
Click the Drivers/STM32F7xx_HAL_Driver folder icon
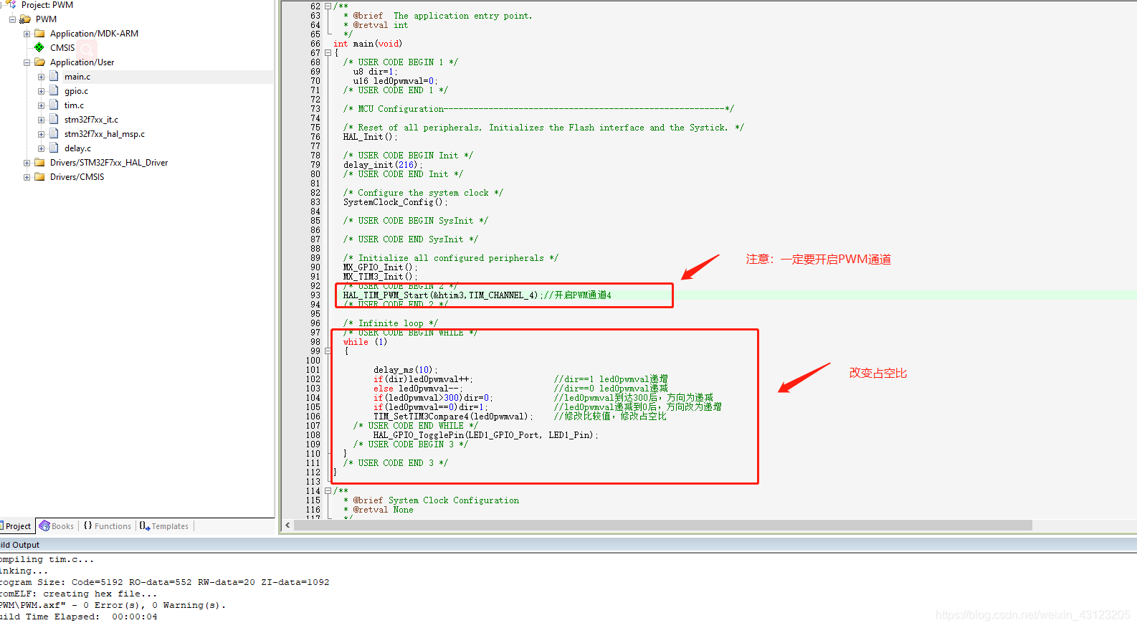click(39, 162)
